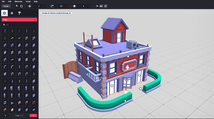Click the rotation snap icon beside 15°
This screenshot has width=214, height=119.
point(52,6)
